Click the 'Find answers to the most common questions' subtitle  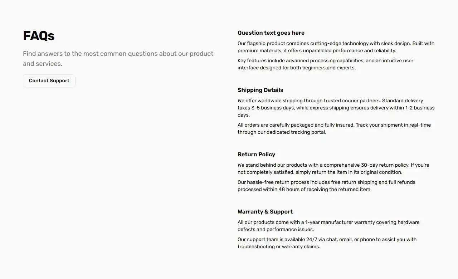tap(118, 59)
